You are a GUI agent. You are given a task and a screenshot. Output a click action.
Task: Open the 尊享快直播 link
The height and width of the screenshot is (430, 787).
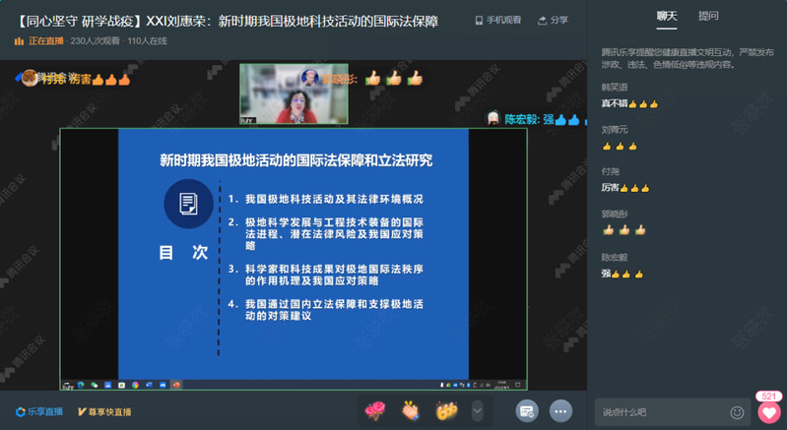click(104, 411)
